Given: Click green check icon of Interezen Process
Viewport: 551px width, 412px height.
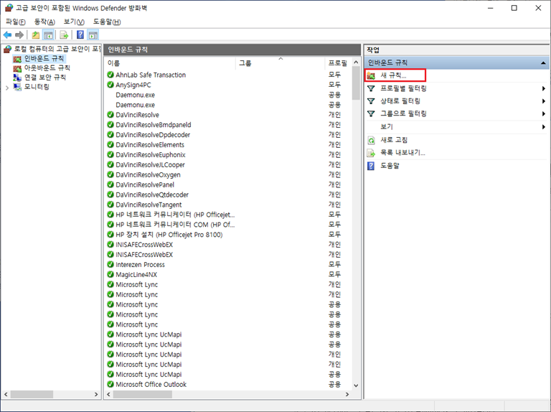Looking at the screenshot, I should click(x=110, y=264).
